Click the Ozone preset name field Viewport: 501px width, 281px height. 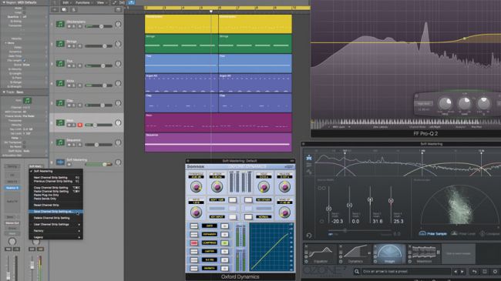point(405,272)
